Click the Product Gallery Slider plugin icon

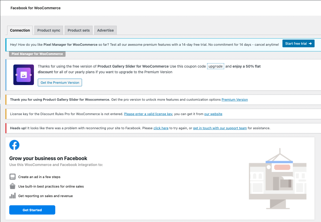tap(24, 75)
